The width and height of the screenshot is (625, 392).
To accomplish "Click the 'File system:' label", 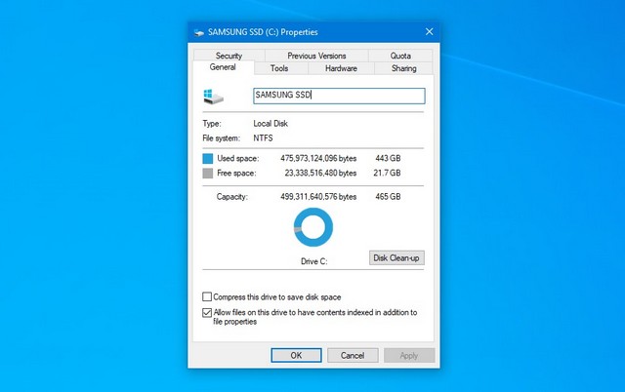I will [x=222, y=138].
